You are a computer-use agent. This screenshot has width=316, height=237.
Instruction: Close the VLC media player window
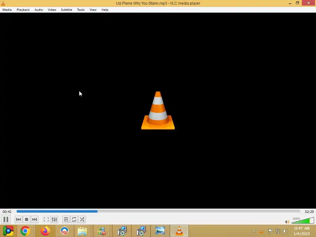point(309,3)
